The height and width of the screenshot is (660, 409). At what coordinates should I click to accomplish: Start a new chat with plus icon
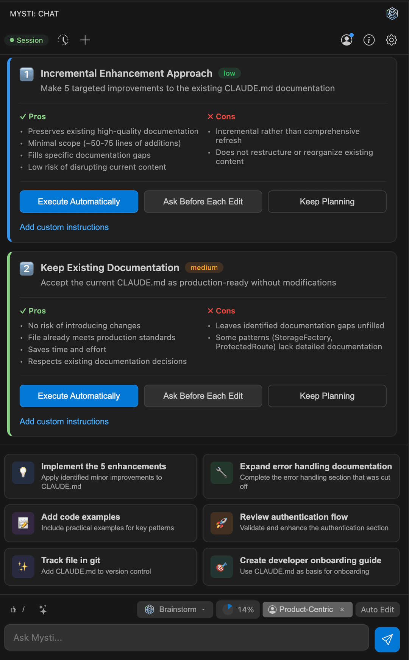pyautogui.click(x=85, y=40)
